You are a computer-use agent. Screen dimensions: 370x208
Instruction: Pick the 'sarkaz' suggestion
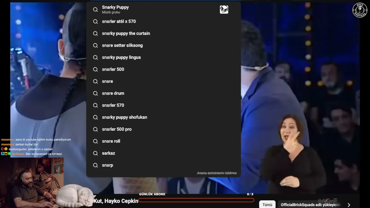(x=163, y=153)
